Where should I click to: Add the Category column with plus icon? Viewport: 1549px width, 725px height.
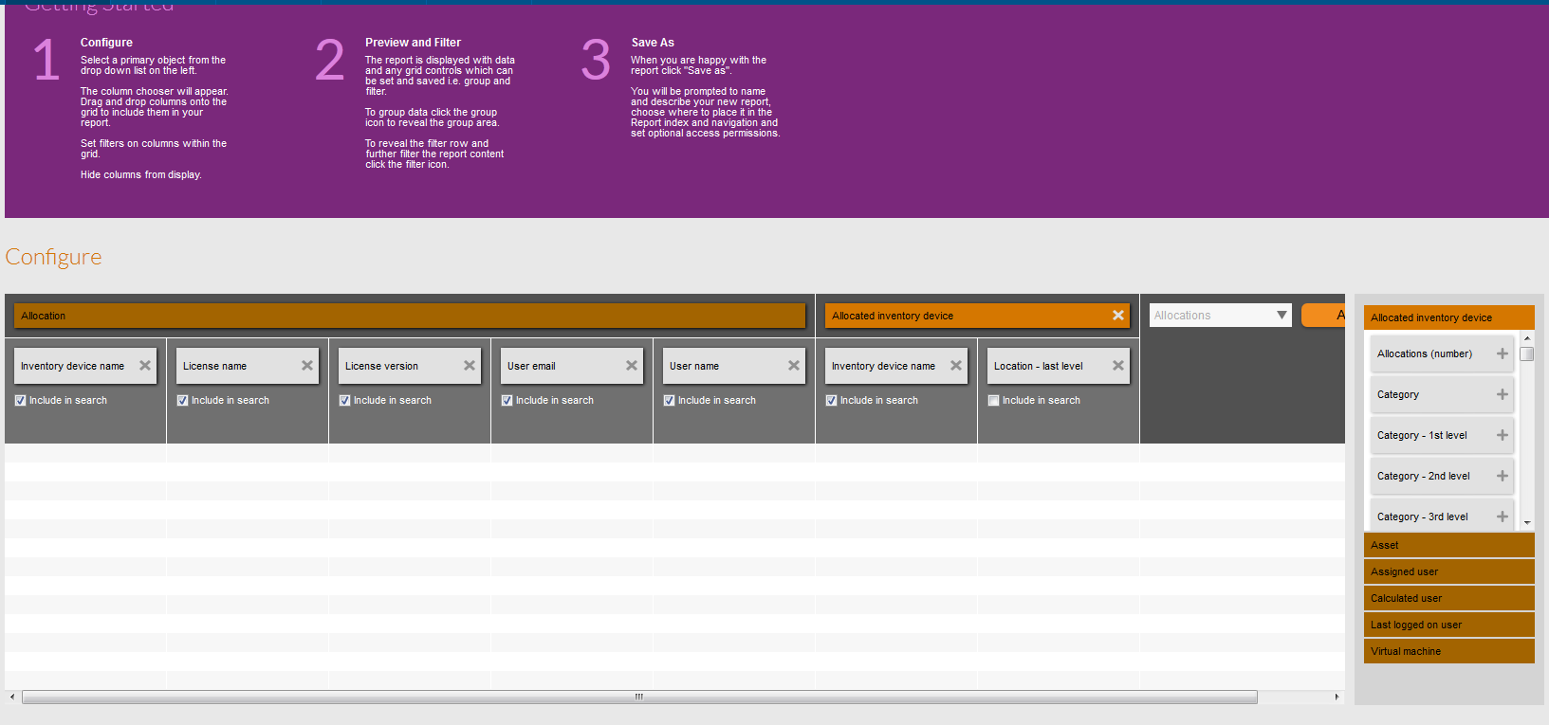click(x=1503, y=394)
